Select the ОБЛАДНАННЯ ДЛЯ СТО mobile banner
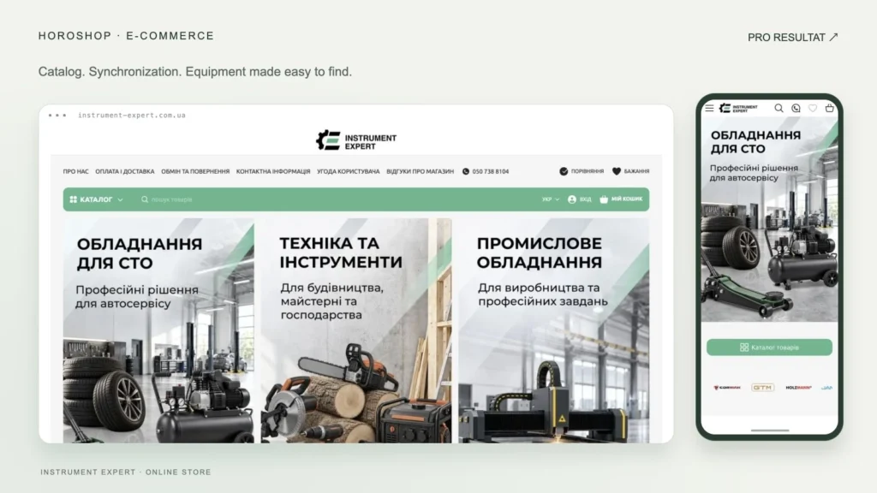This screenshot has height=493, width=877. tap(770, 220)
